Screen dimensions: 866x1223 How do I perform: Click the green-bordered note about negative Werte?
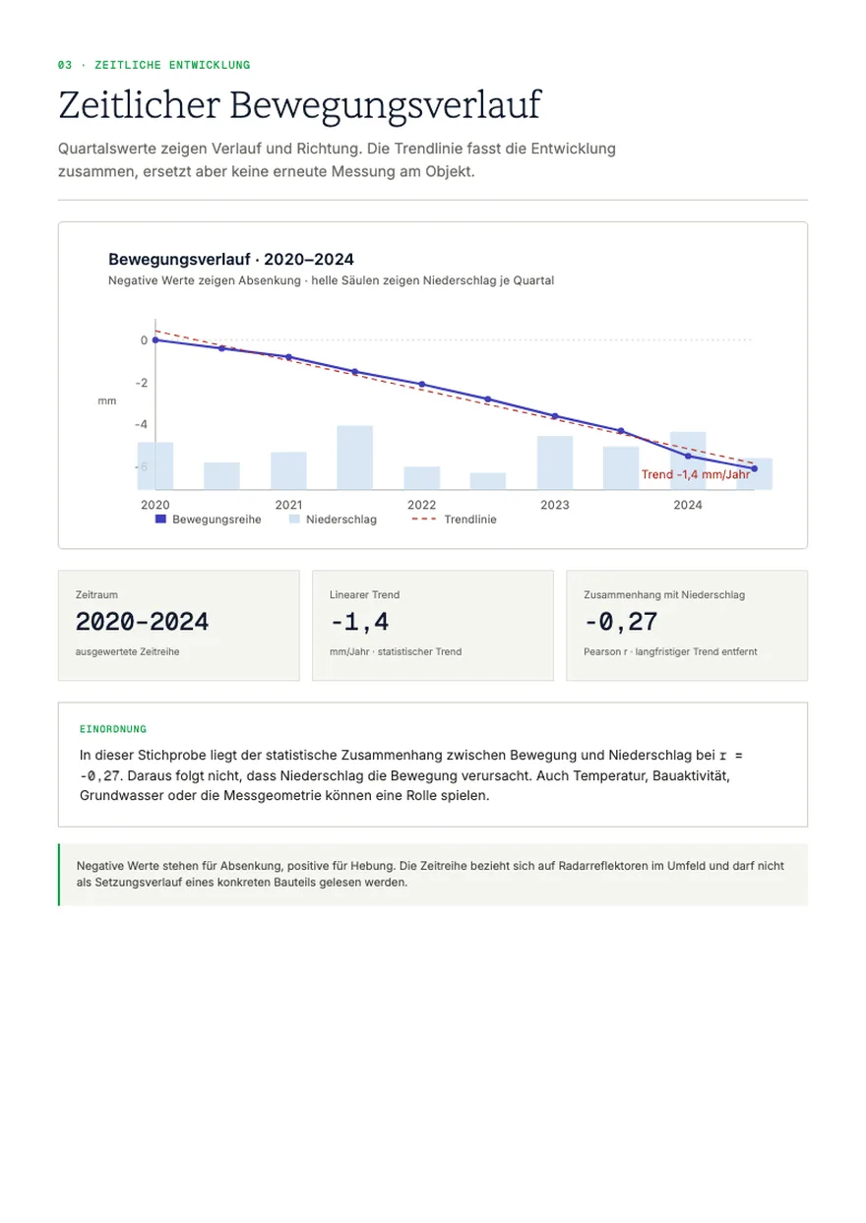click(433, 874)
